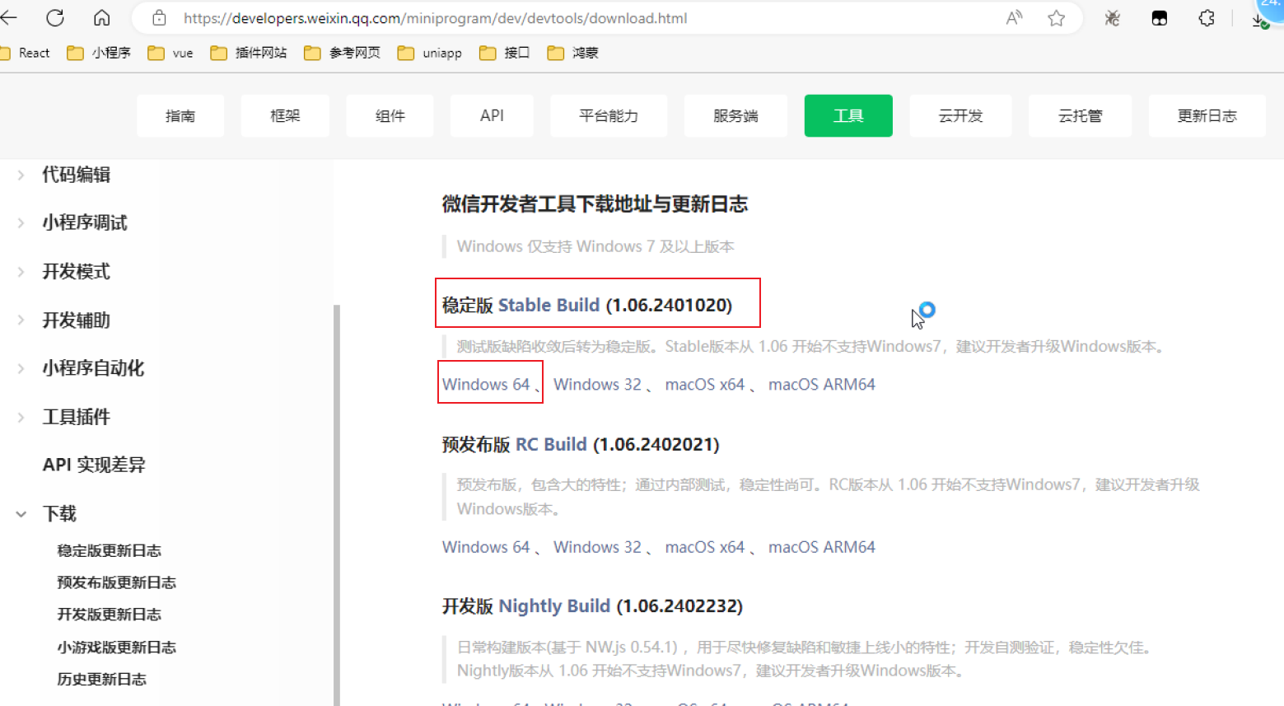Switch to the 云开发 tab
The width and height of the screenshot is (1284, 706).
(960, 115)
